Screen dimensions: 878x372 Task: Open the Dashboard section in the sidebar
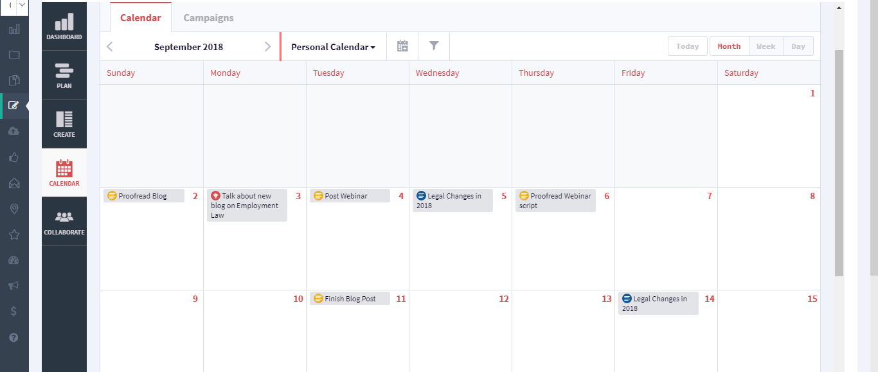64,26
